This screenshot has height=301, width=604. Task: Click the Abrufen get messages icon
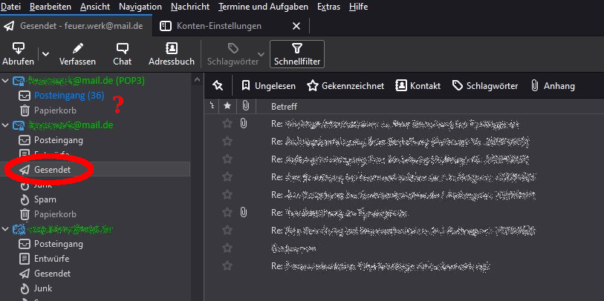(18, 49)
